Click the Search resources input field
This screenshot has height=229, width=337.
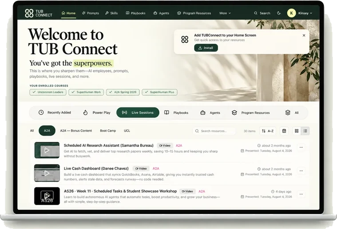(214, 131)
